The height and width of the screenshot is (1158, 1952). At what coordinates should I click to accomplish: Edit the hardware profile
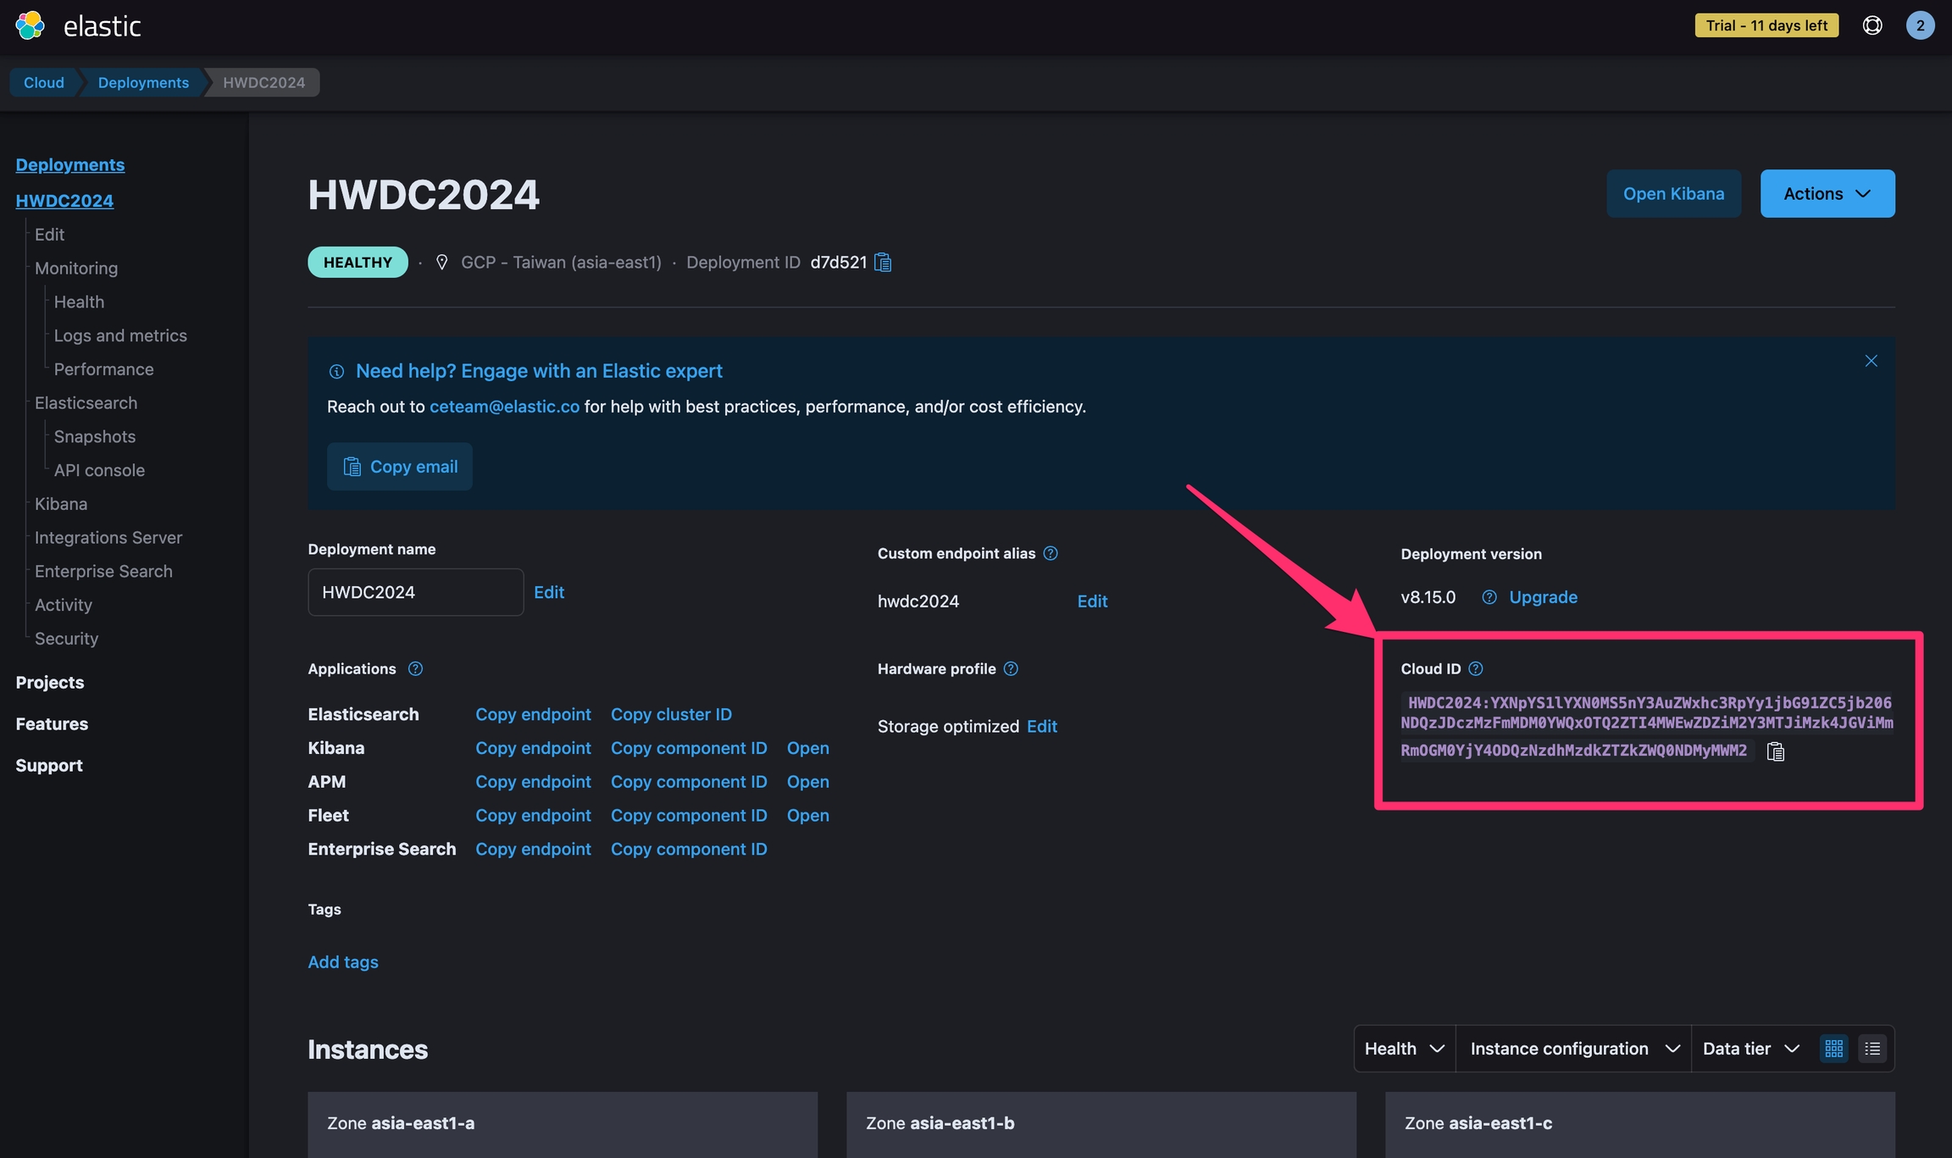[x=1042, y=726]
